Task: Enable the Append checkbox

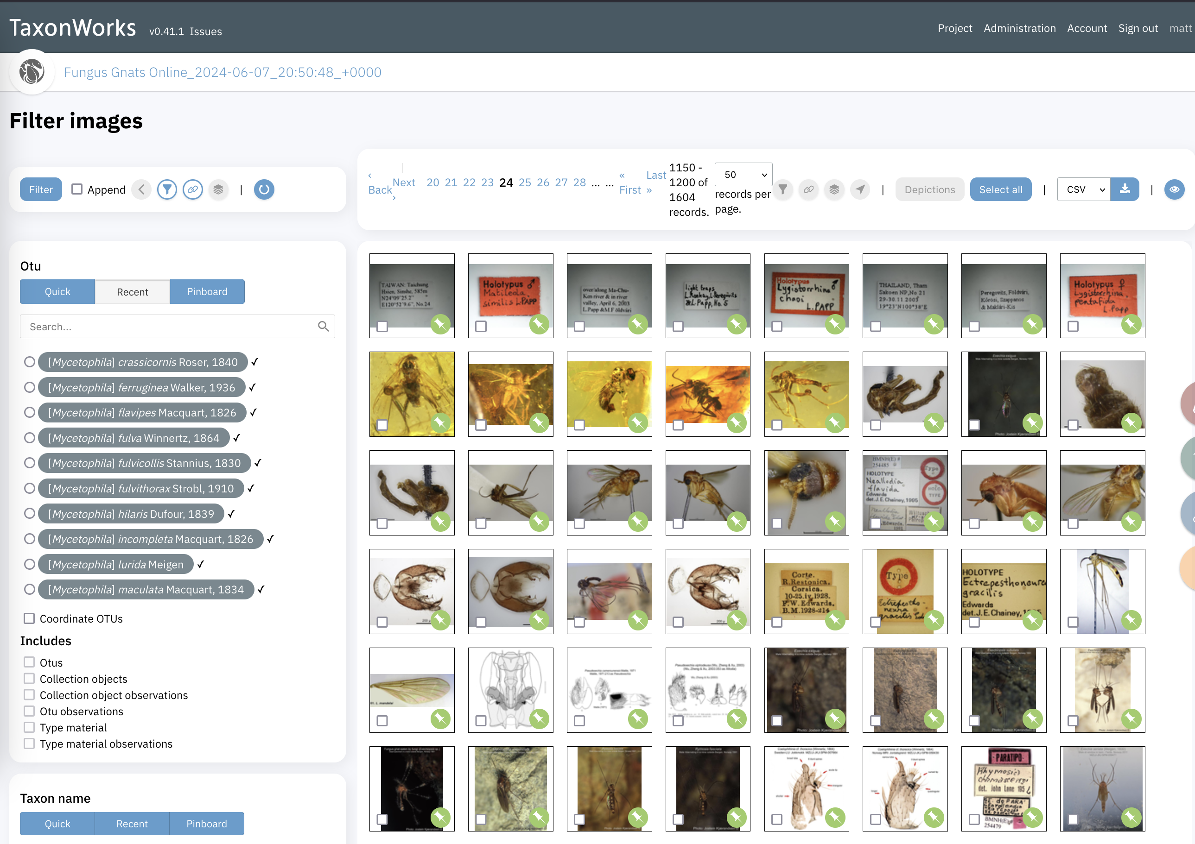Action: point(77,189)
